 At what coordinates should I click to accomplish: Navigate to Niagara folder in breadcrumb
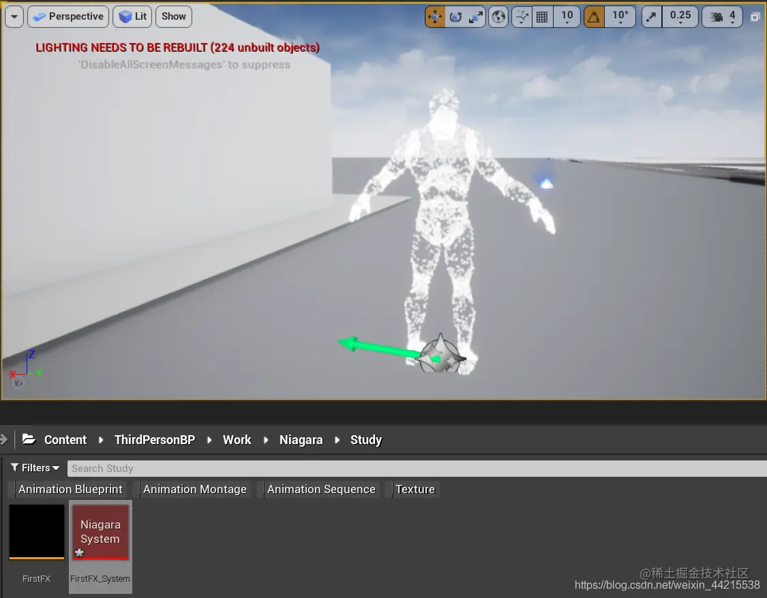[x=301, y=440]
